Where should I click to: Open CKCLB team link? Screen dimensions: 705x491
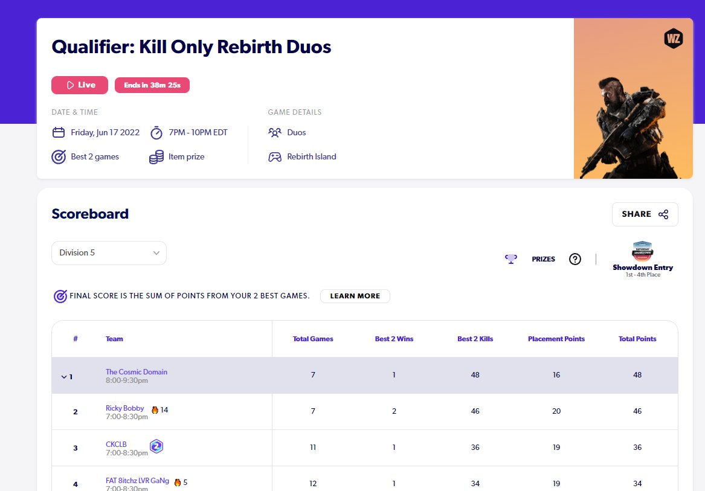click(x=116, y=444)
